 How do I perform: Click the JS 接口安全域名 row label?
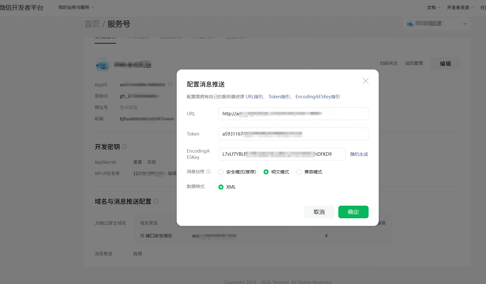pos(156,236)
